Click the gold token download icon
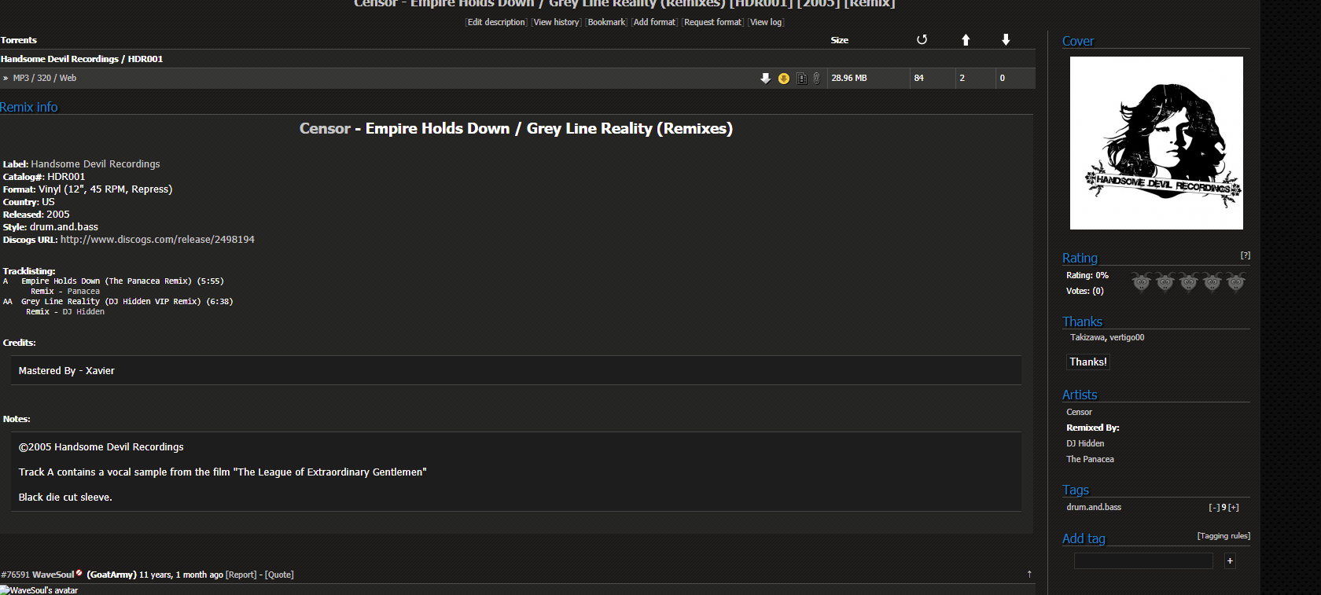1321x595 pixels. [784, 78]
